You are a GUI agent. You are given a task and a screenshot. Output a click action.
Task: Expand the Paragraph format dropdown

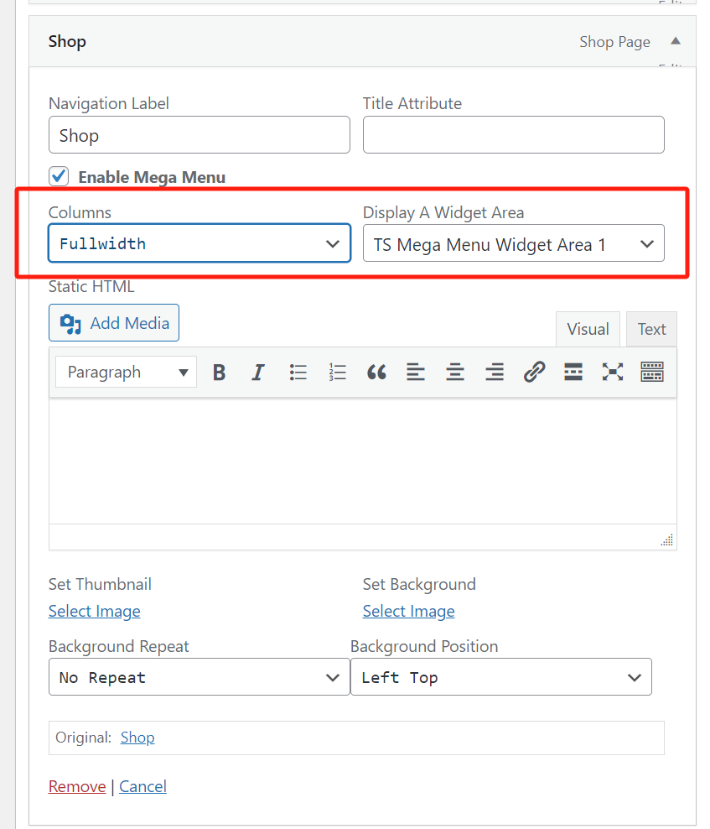coord(127,373)
